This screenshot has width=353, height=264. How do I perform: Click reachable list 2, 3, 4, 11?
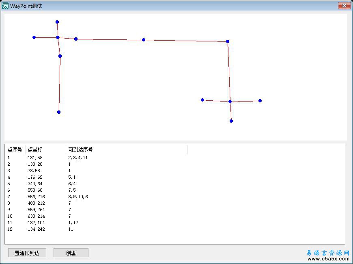(78, 158)
